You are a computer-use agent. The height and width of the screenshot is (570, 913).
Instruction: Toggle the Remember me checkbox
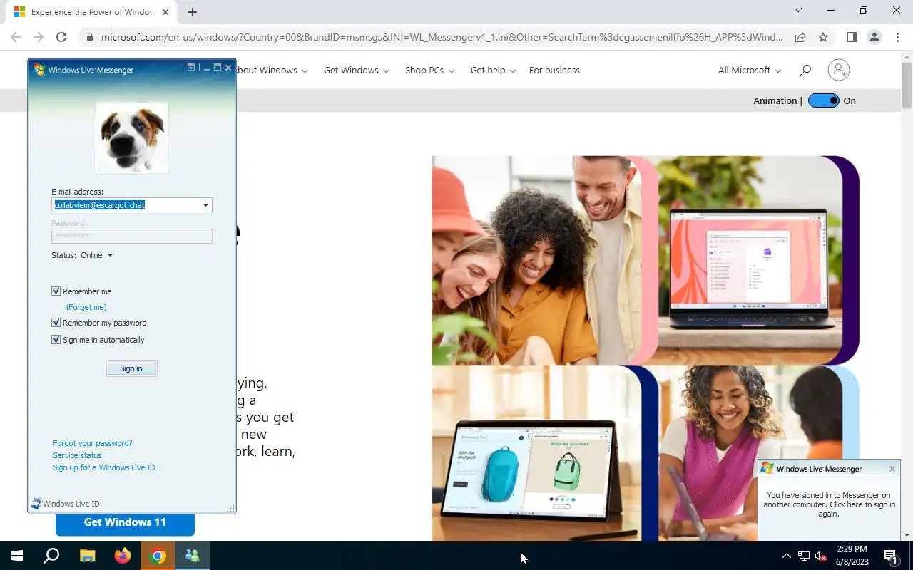(x=56, y=291)
